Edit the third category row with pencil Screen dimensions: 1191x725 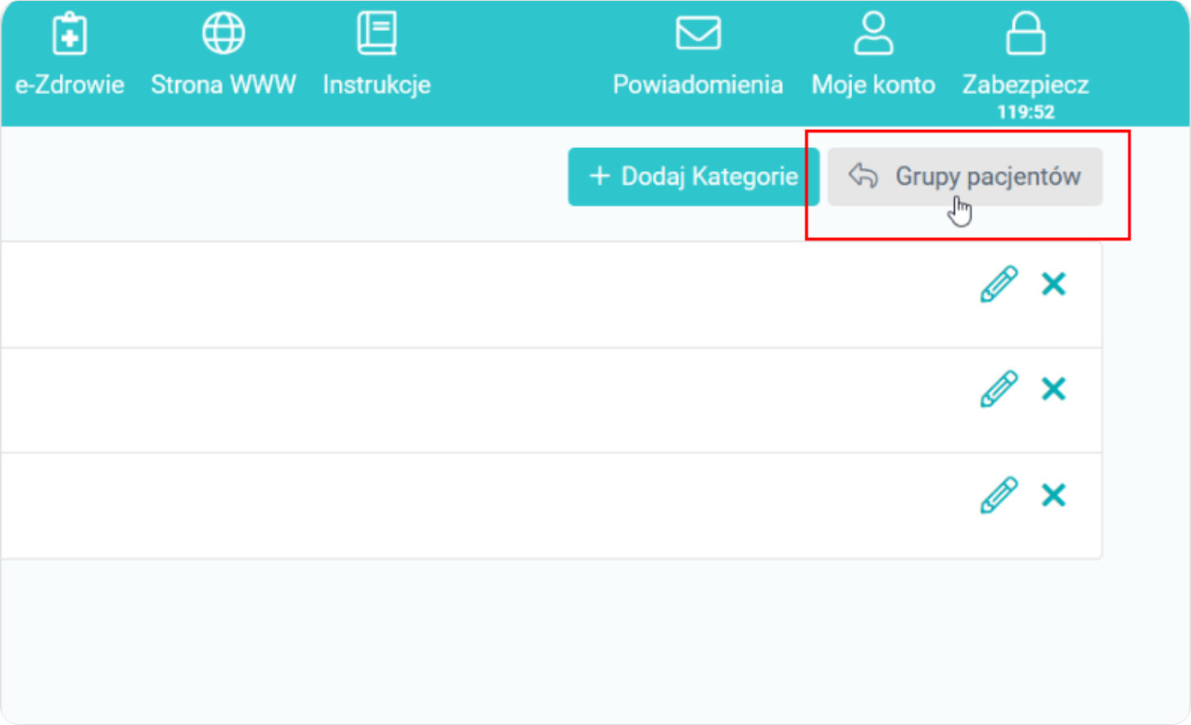[x=999, y=495]
